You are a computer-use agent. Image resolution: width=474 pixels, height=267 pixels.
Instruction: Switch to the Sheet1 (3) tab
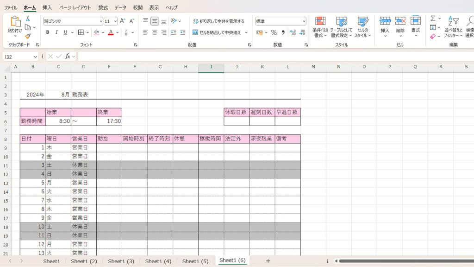[121, 261]
